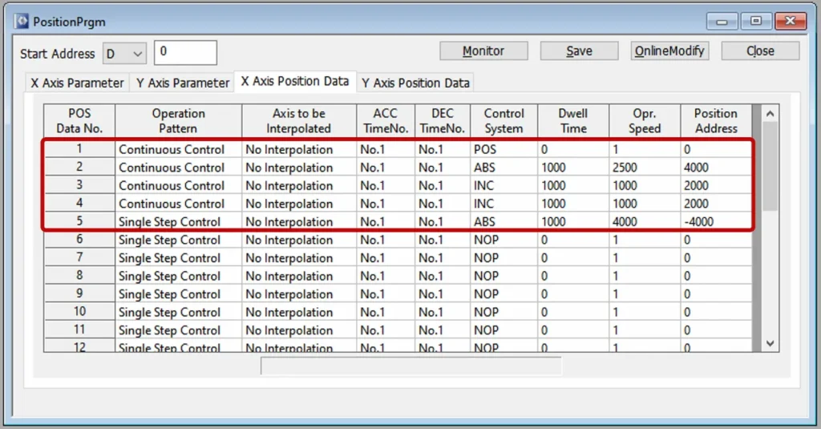
Task: Minimize the PositionPrgm window
Action: pos(722,22)
